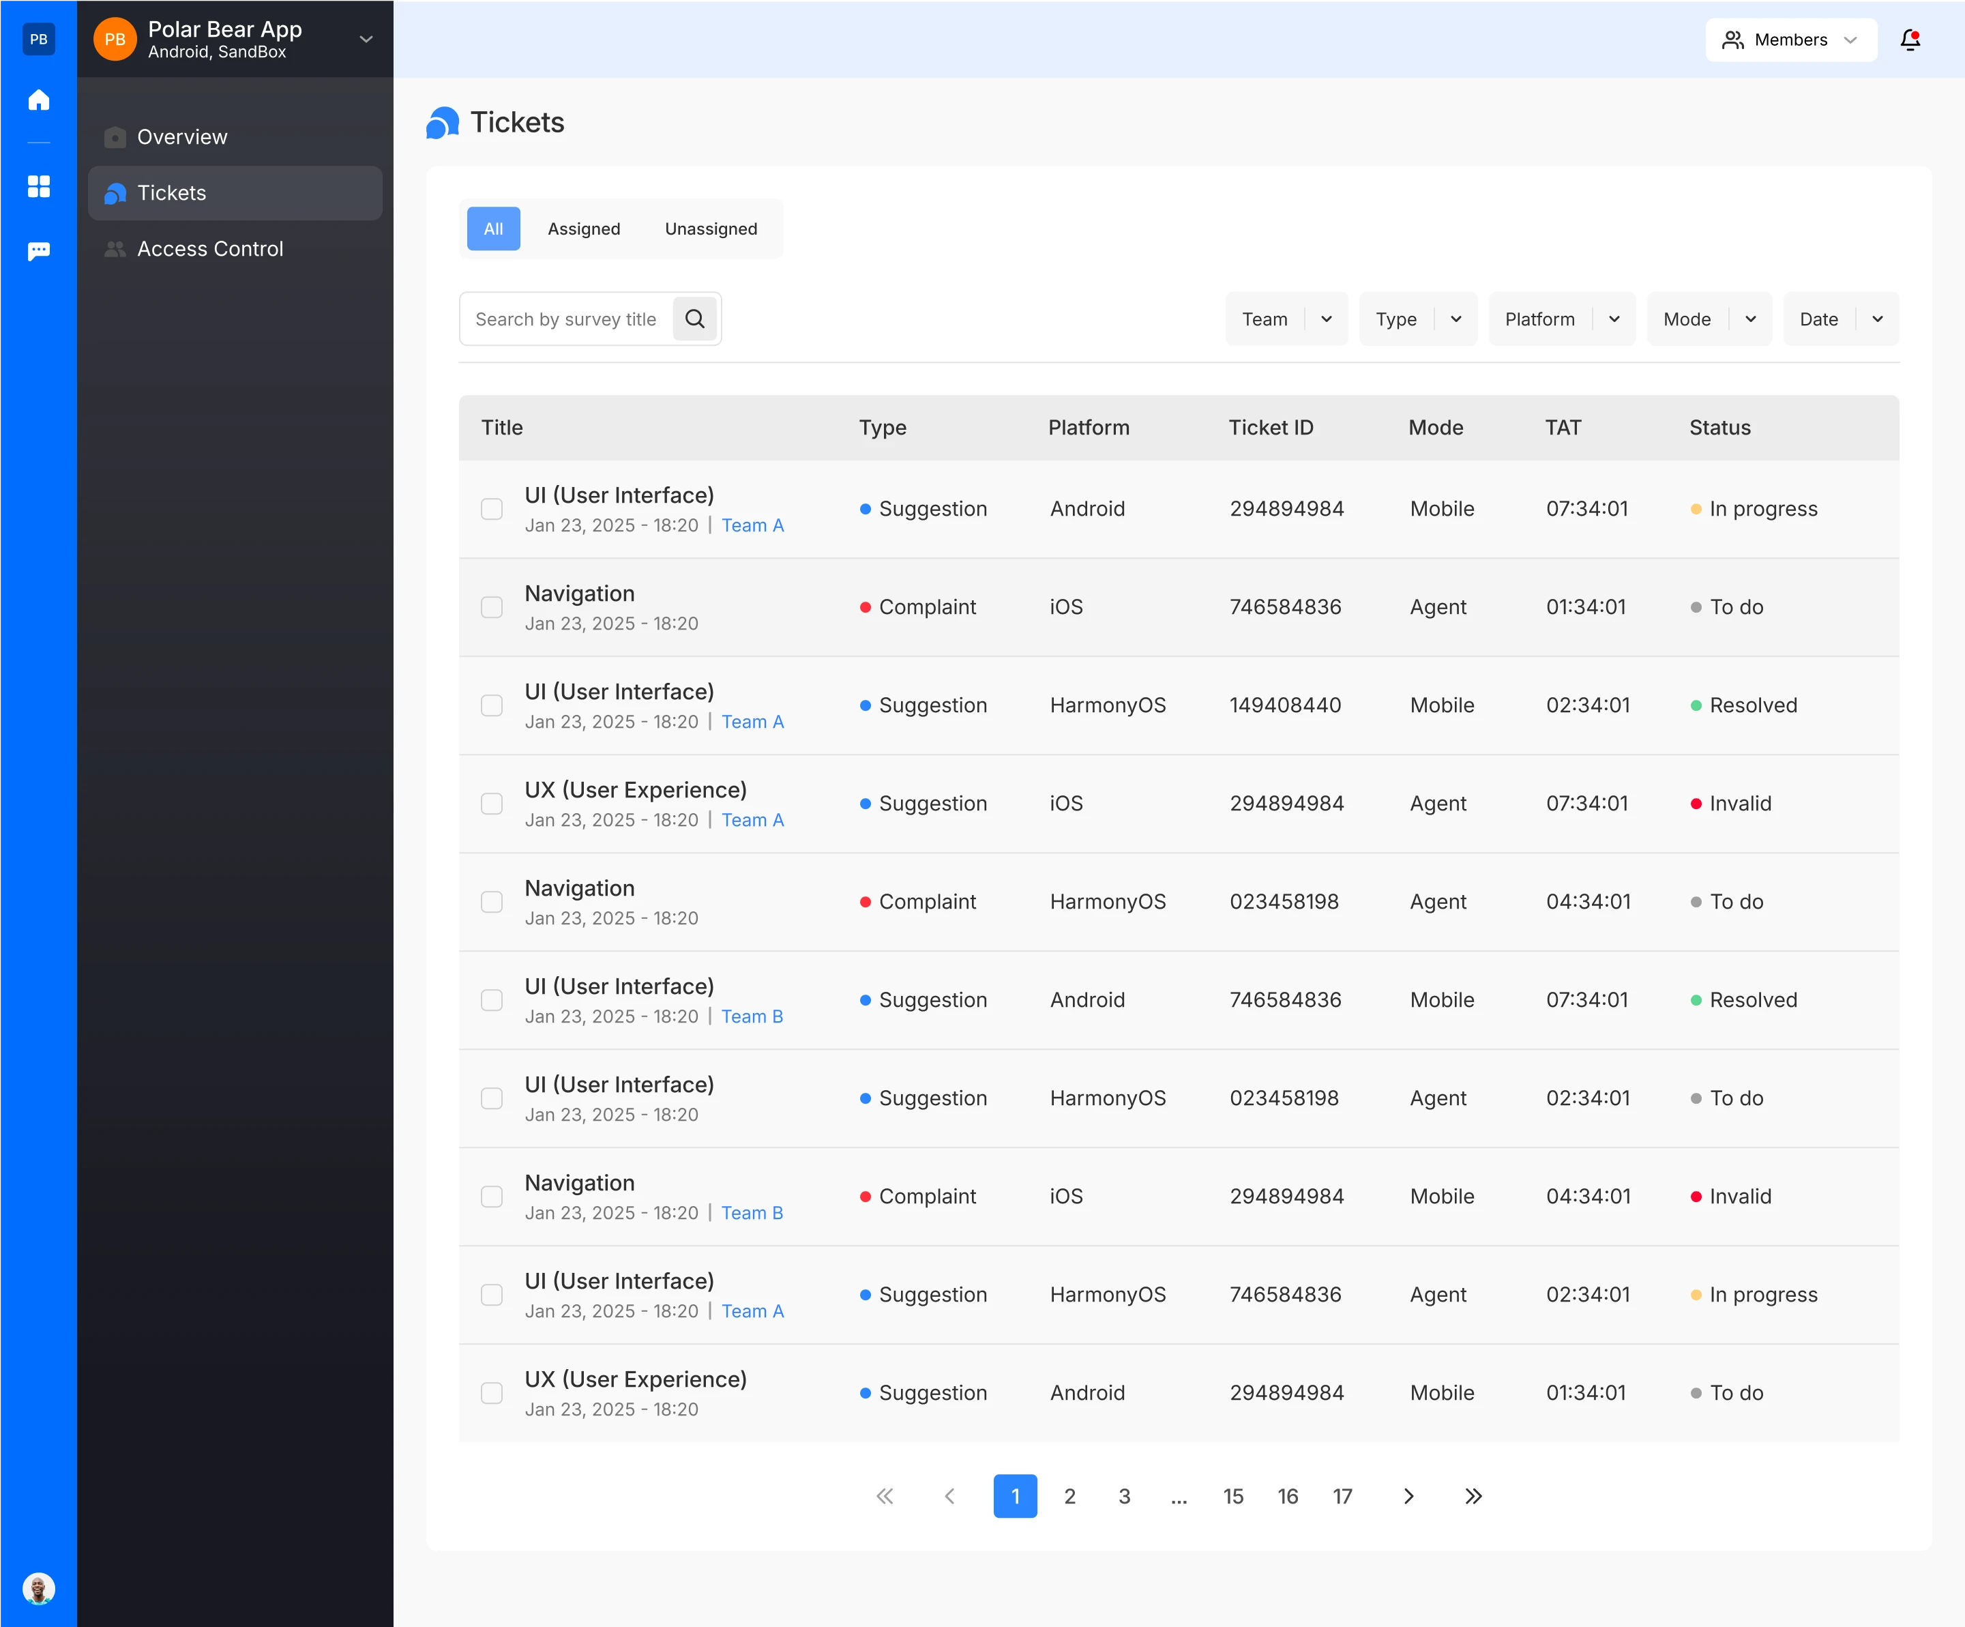Viewport: 1965px width, 1627px height.
Task: Go to next page arrow
Action: tap(1408, 1496)
